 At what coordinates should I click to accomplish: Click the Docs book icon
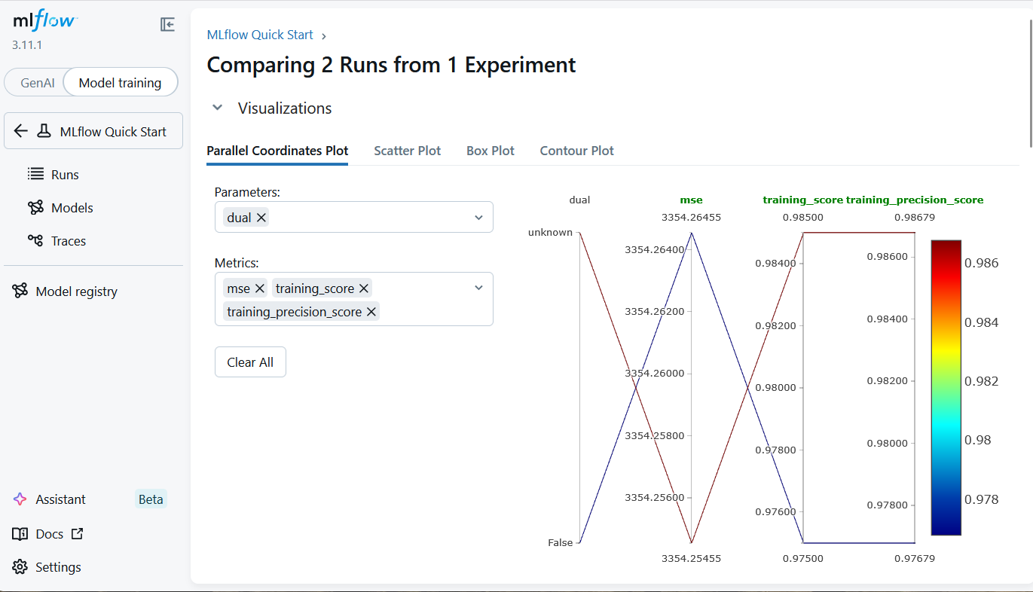tap(20, 533)
